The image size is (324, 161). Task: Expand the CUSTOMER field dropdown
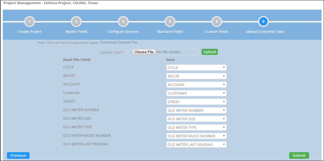point(196,93)
